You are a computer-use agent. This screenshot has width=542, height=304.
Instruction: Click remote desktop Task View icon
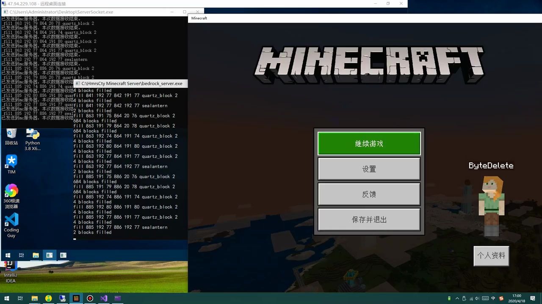click(x=22, y=255)
